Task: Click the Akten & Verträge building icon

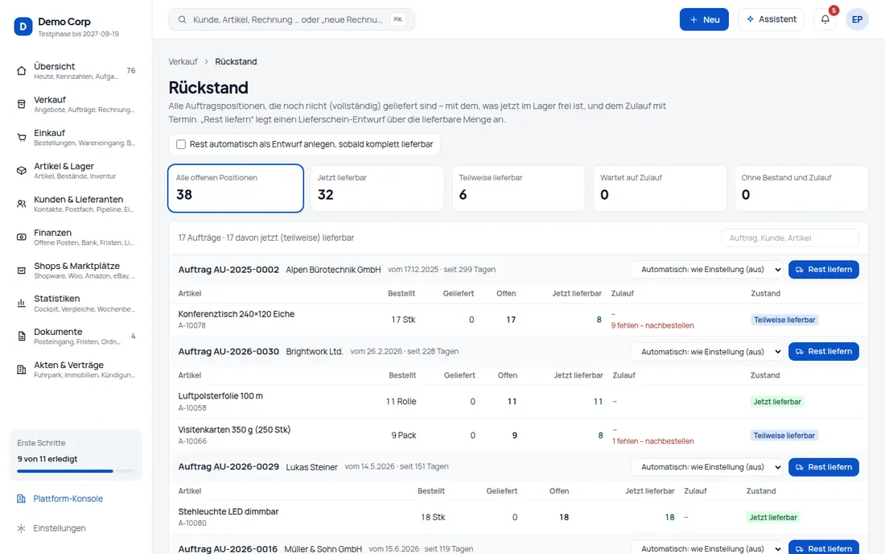Action: (x=22, y=370)
